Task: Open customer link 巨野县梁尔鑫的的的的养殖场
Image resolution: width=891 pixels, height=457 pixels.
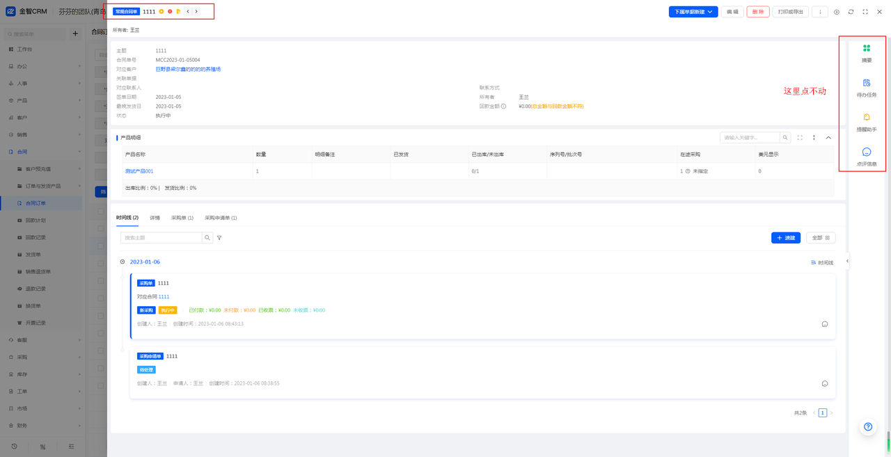Action: (188, 70)
